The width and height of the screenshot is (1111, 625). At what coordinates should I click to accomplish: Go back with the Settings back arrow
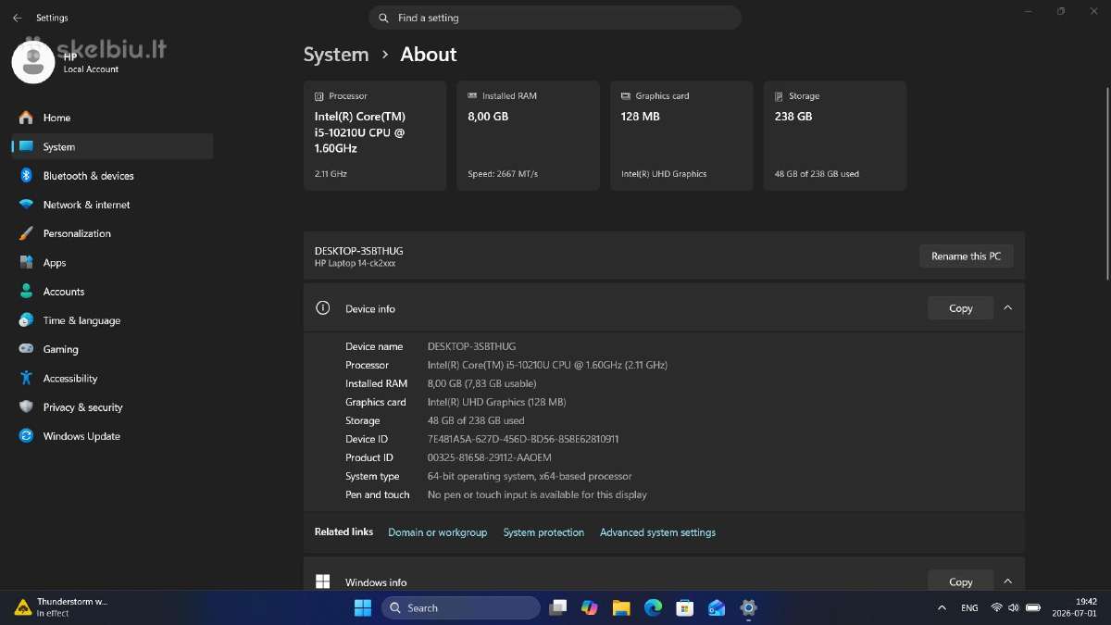(17, 18)
